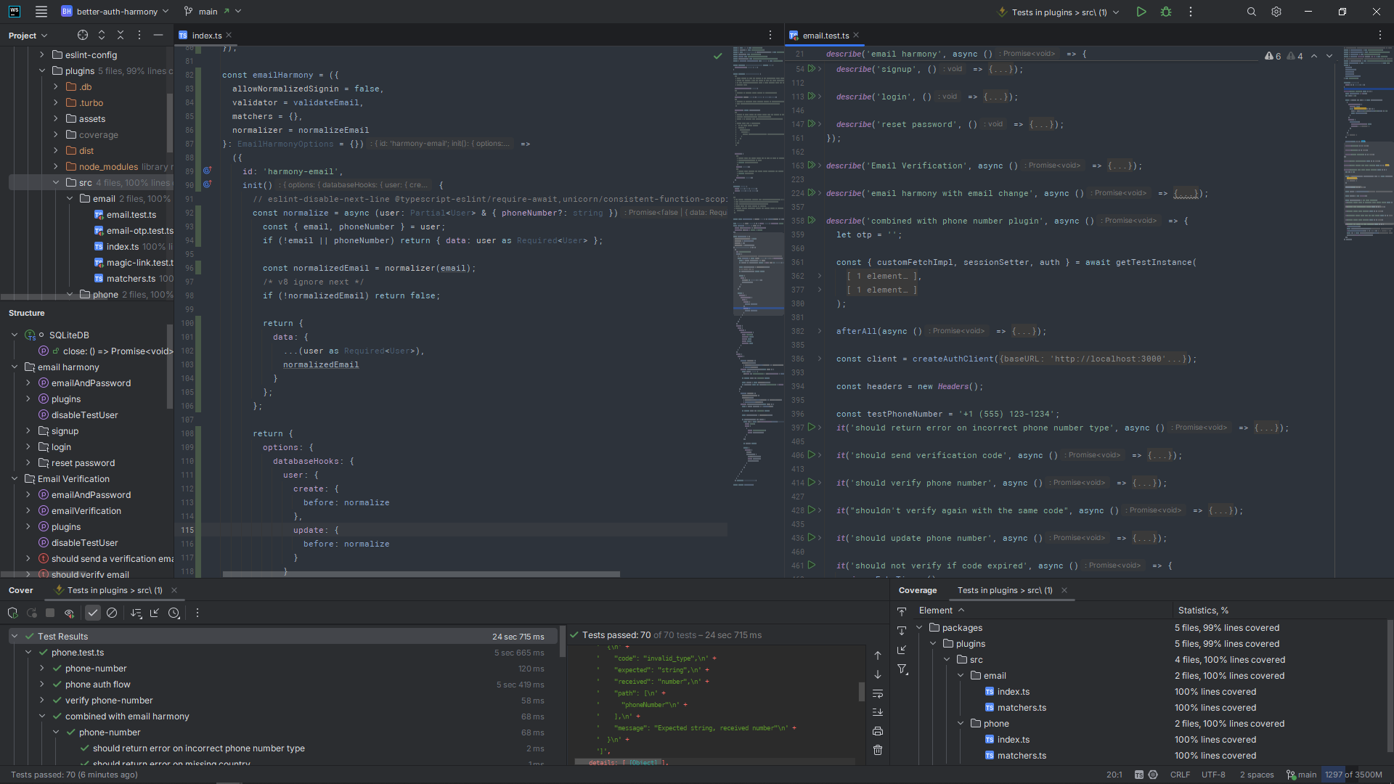This screenshot has height=784, width=1394.
Task: Click memory indicator 1297 of 3500M
Action: coord(1353,775)
